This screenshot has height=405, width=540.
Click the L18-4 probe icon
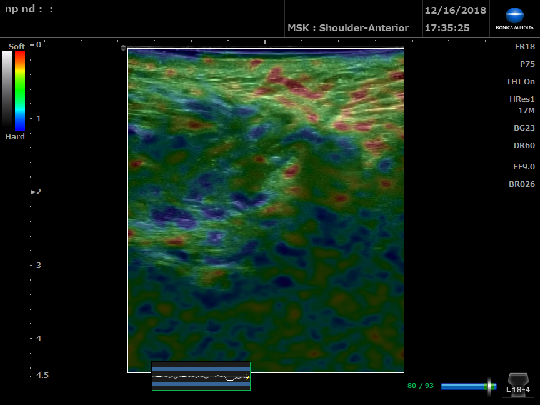pos(518,382)
